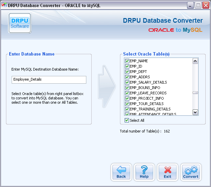Open Help with the question mark icon

144,172
